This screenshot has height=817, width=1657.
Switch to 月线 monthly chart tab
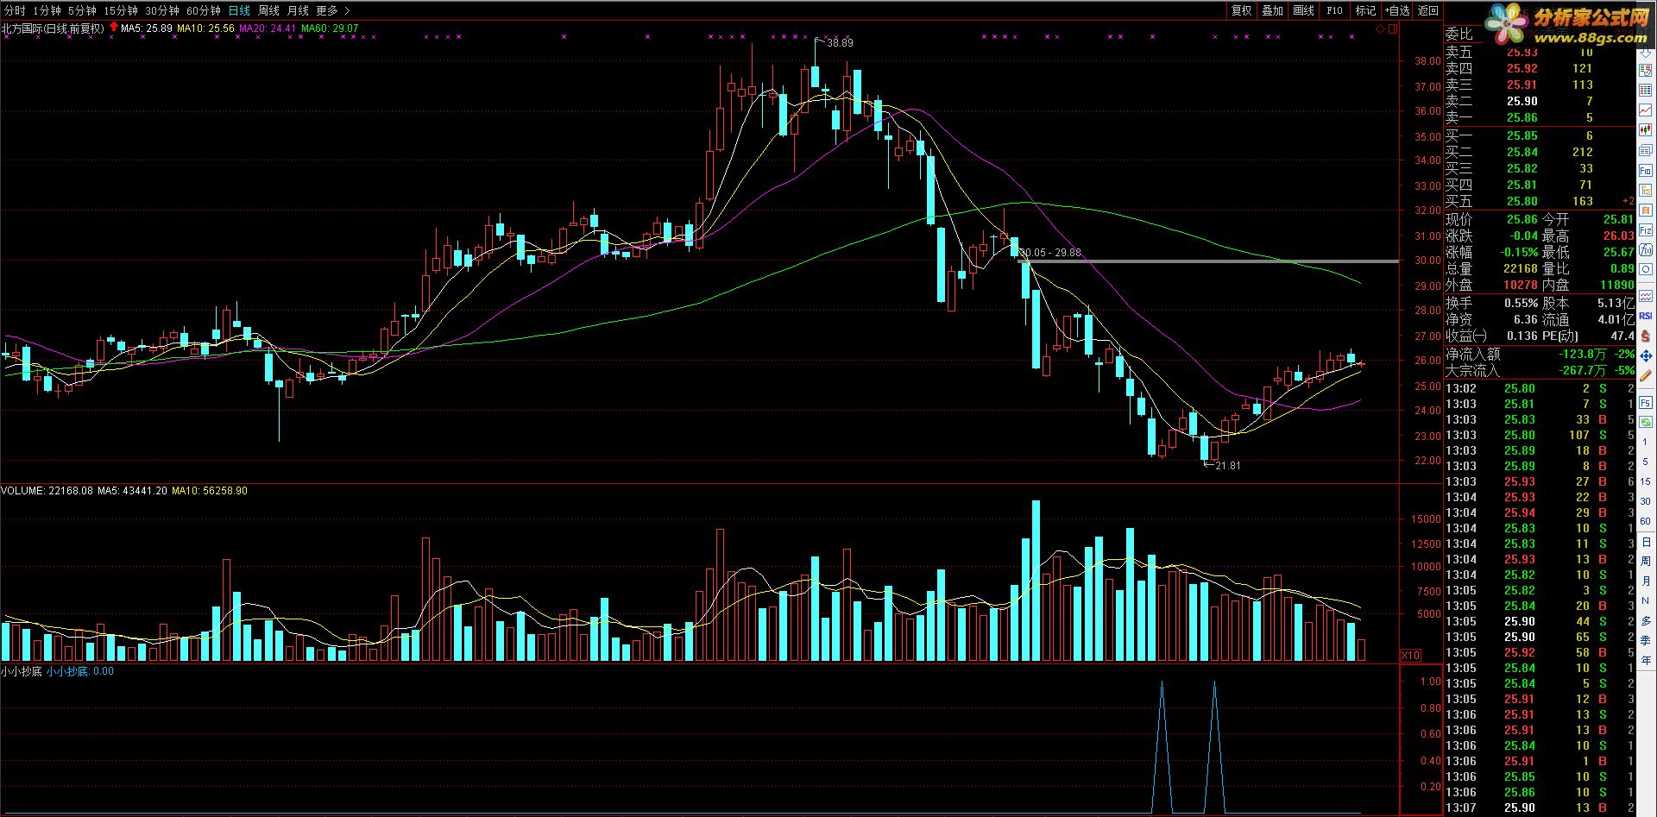coord(298,10)
